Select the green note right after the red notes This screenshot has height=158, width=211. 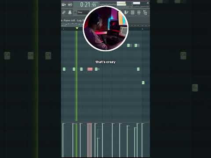96,69
